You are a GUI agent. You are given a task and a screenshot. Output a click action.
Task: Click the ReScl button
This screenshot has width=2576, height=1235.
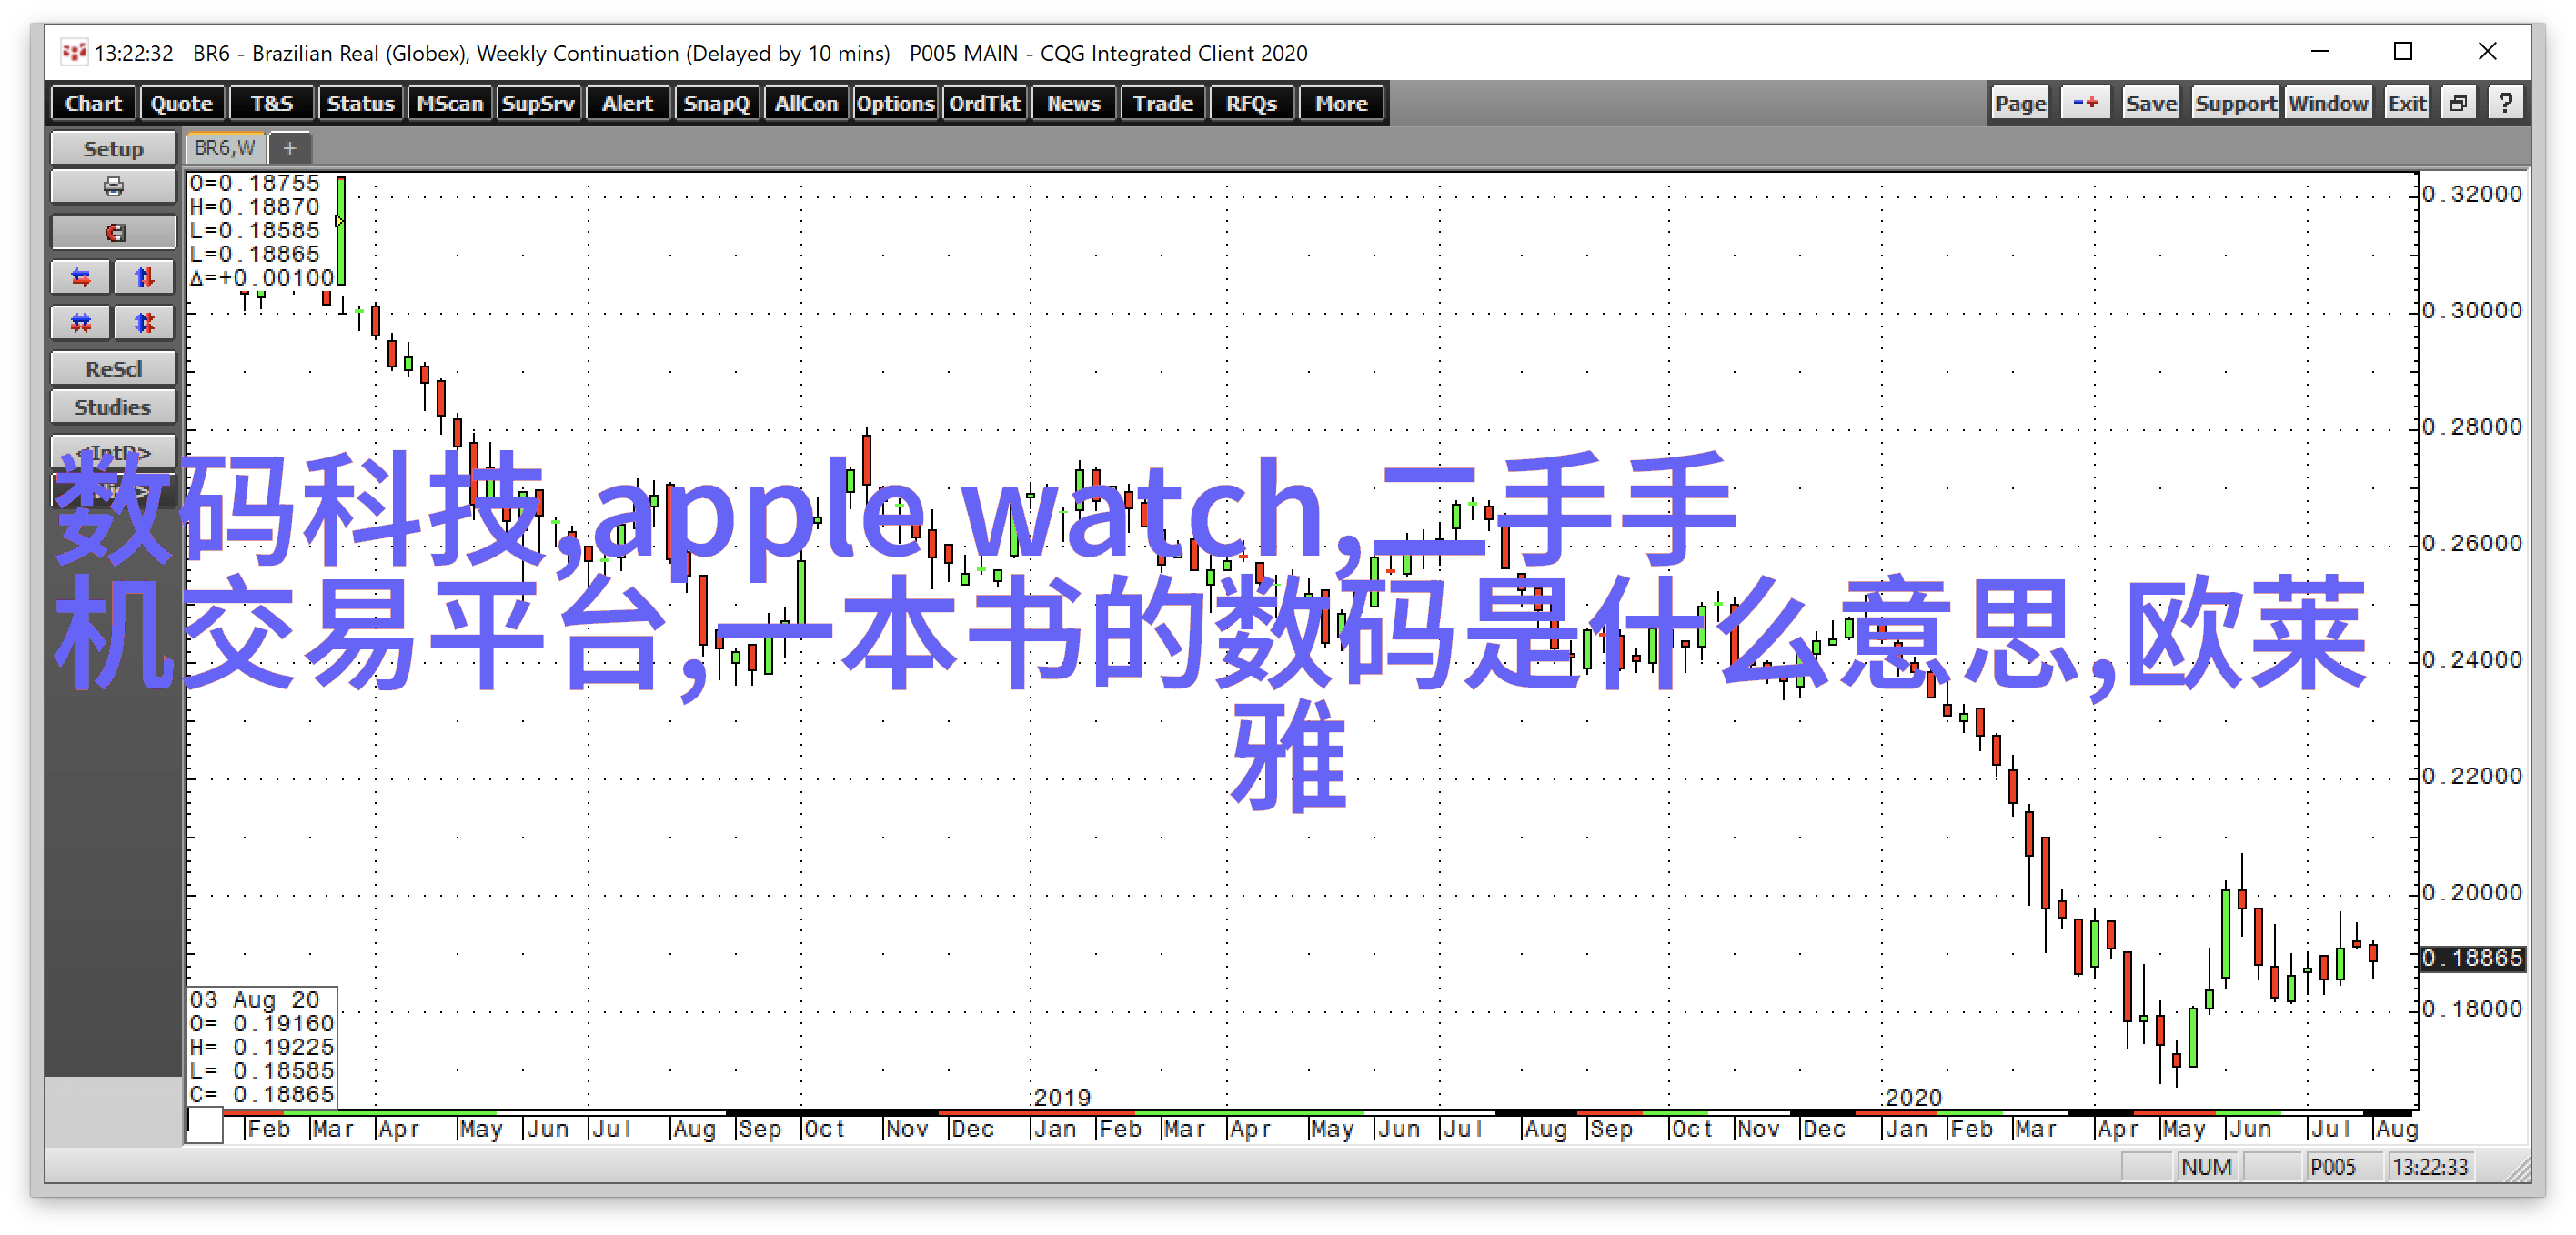click(x=113, y=368)
